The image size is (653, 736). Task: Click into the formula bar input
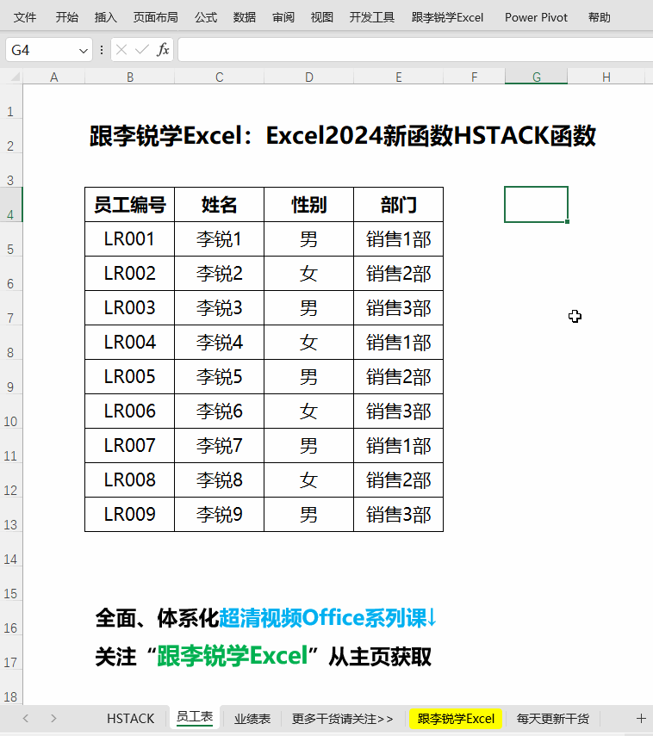coord(415,50)
